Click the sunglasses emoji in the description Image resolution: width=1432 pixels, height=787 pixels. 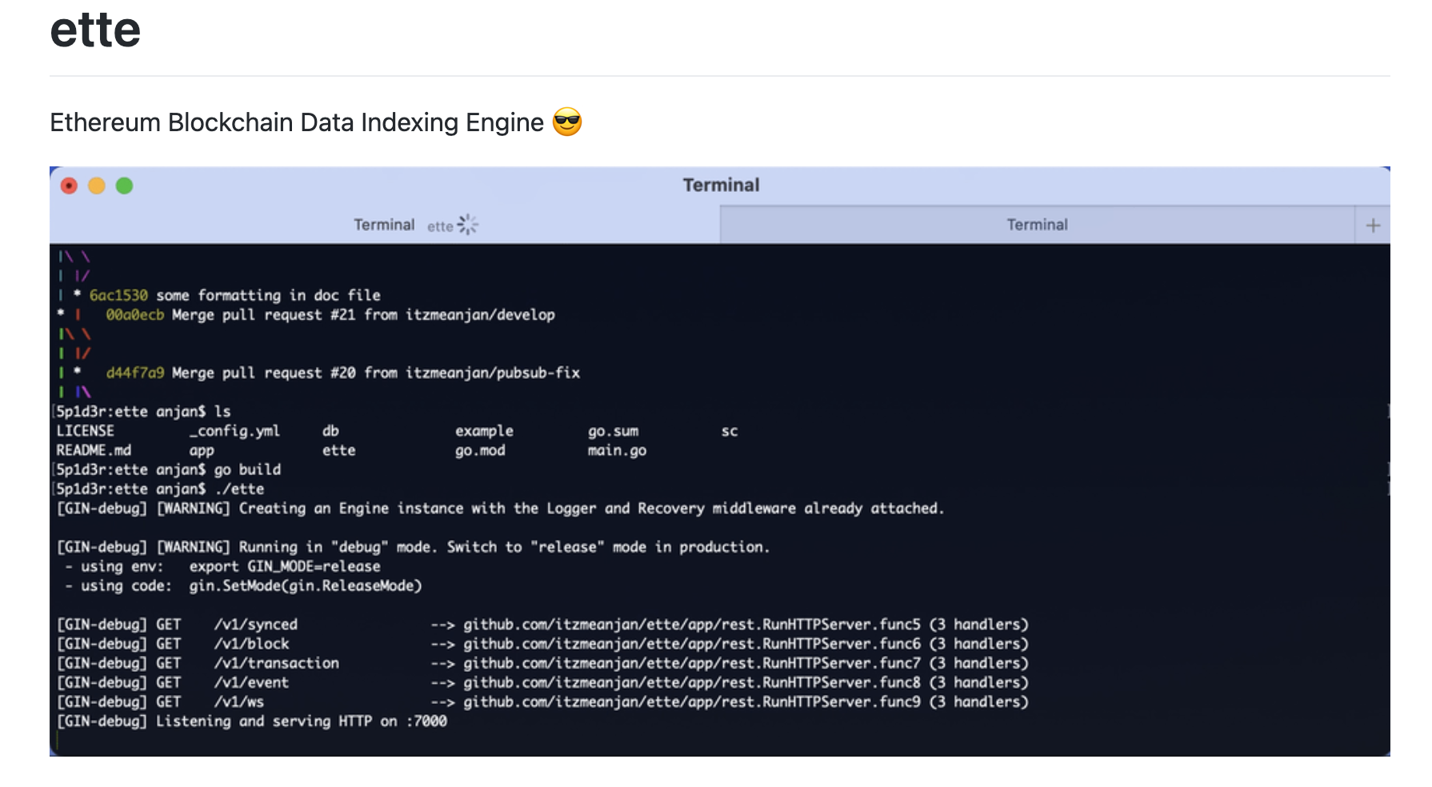click(x=567, y=122)
